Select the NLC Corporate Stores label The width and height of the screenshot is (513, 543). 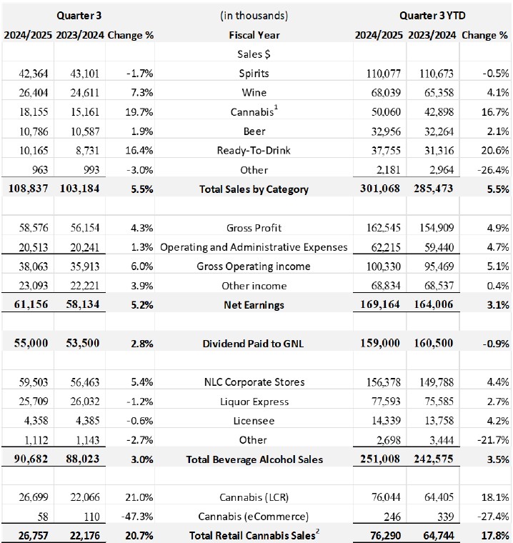pos(254,382)
